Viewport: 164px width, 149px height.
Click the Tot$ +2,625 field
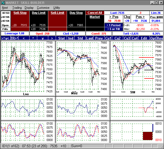131,34
